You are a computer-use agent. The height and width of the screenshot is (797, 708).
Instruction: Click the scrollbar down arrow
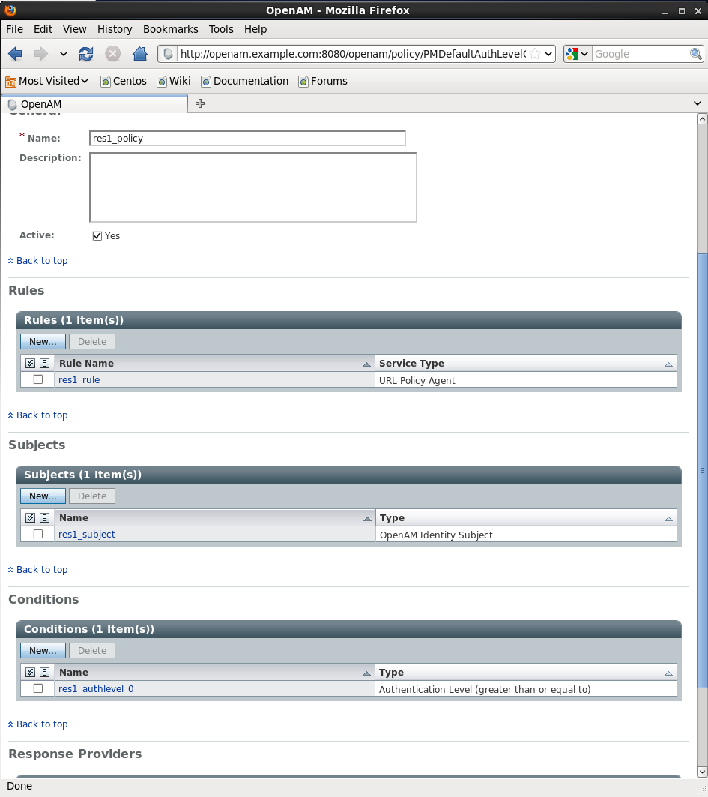pos(702,772)
